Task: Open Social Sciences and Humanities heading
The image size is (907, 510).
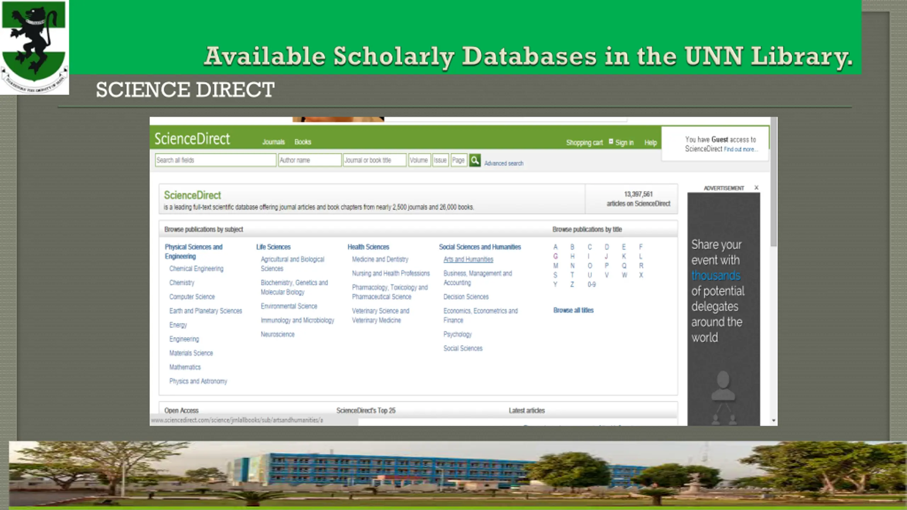Action: coord(480,247)
